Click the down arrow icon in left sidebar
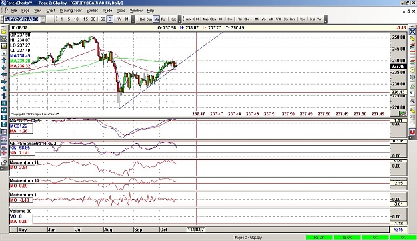Image resolution: width=417 pixels, height=241 pixels. pyautogui.click(x=4, y=67)
